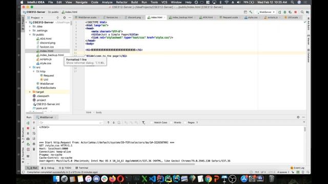Viewport: 328px width, 184px height.
Task: Enable Match Case checkbox
Action: point(152,123)
